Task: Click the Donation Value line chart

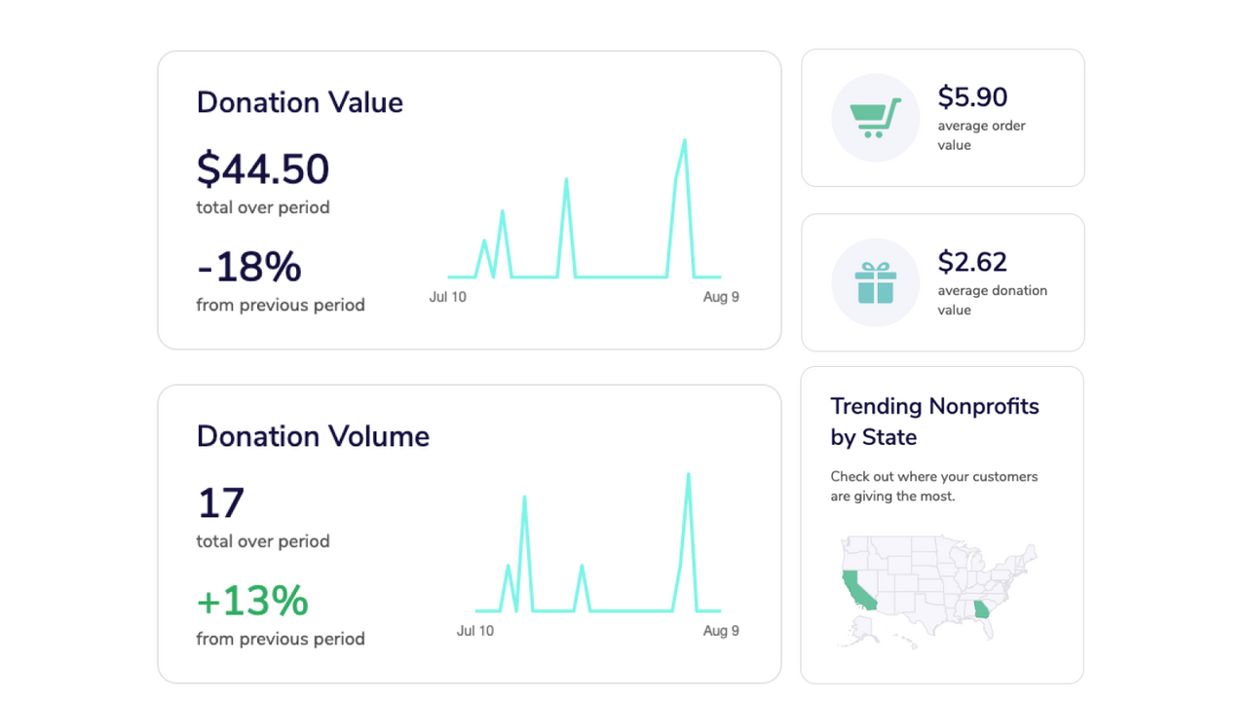Action: (x=585, y=209)
